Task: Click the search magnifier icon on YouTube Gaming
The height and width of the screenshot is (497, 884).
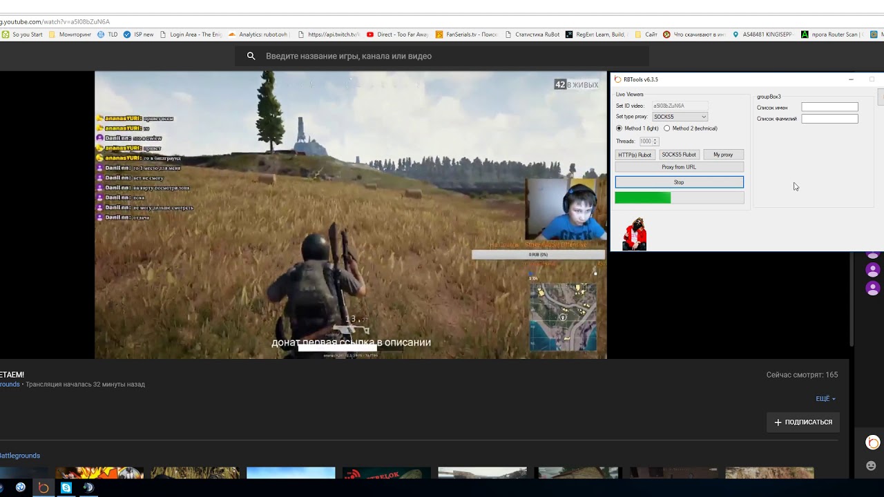Action: [251, 56]
